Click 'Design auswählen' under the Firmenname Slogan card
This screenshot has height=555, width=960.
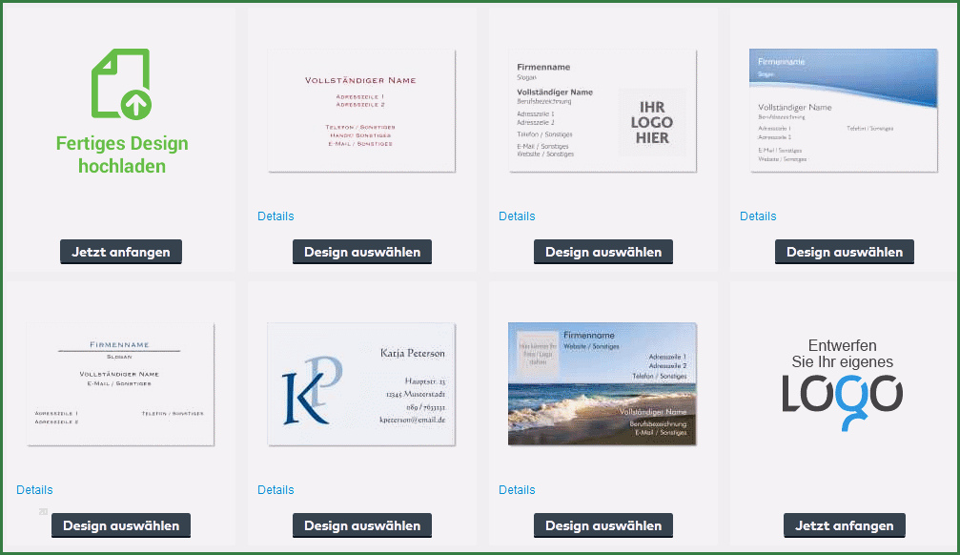[x=121, y=525]
